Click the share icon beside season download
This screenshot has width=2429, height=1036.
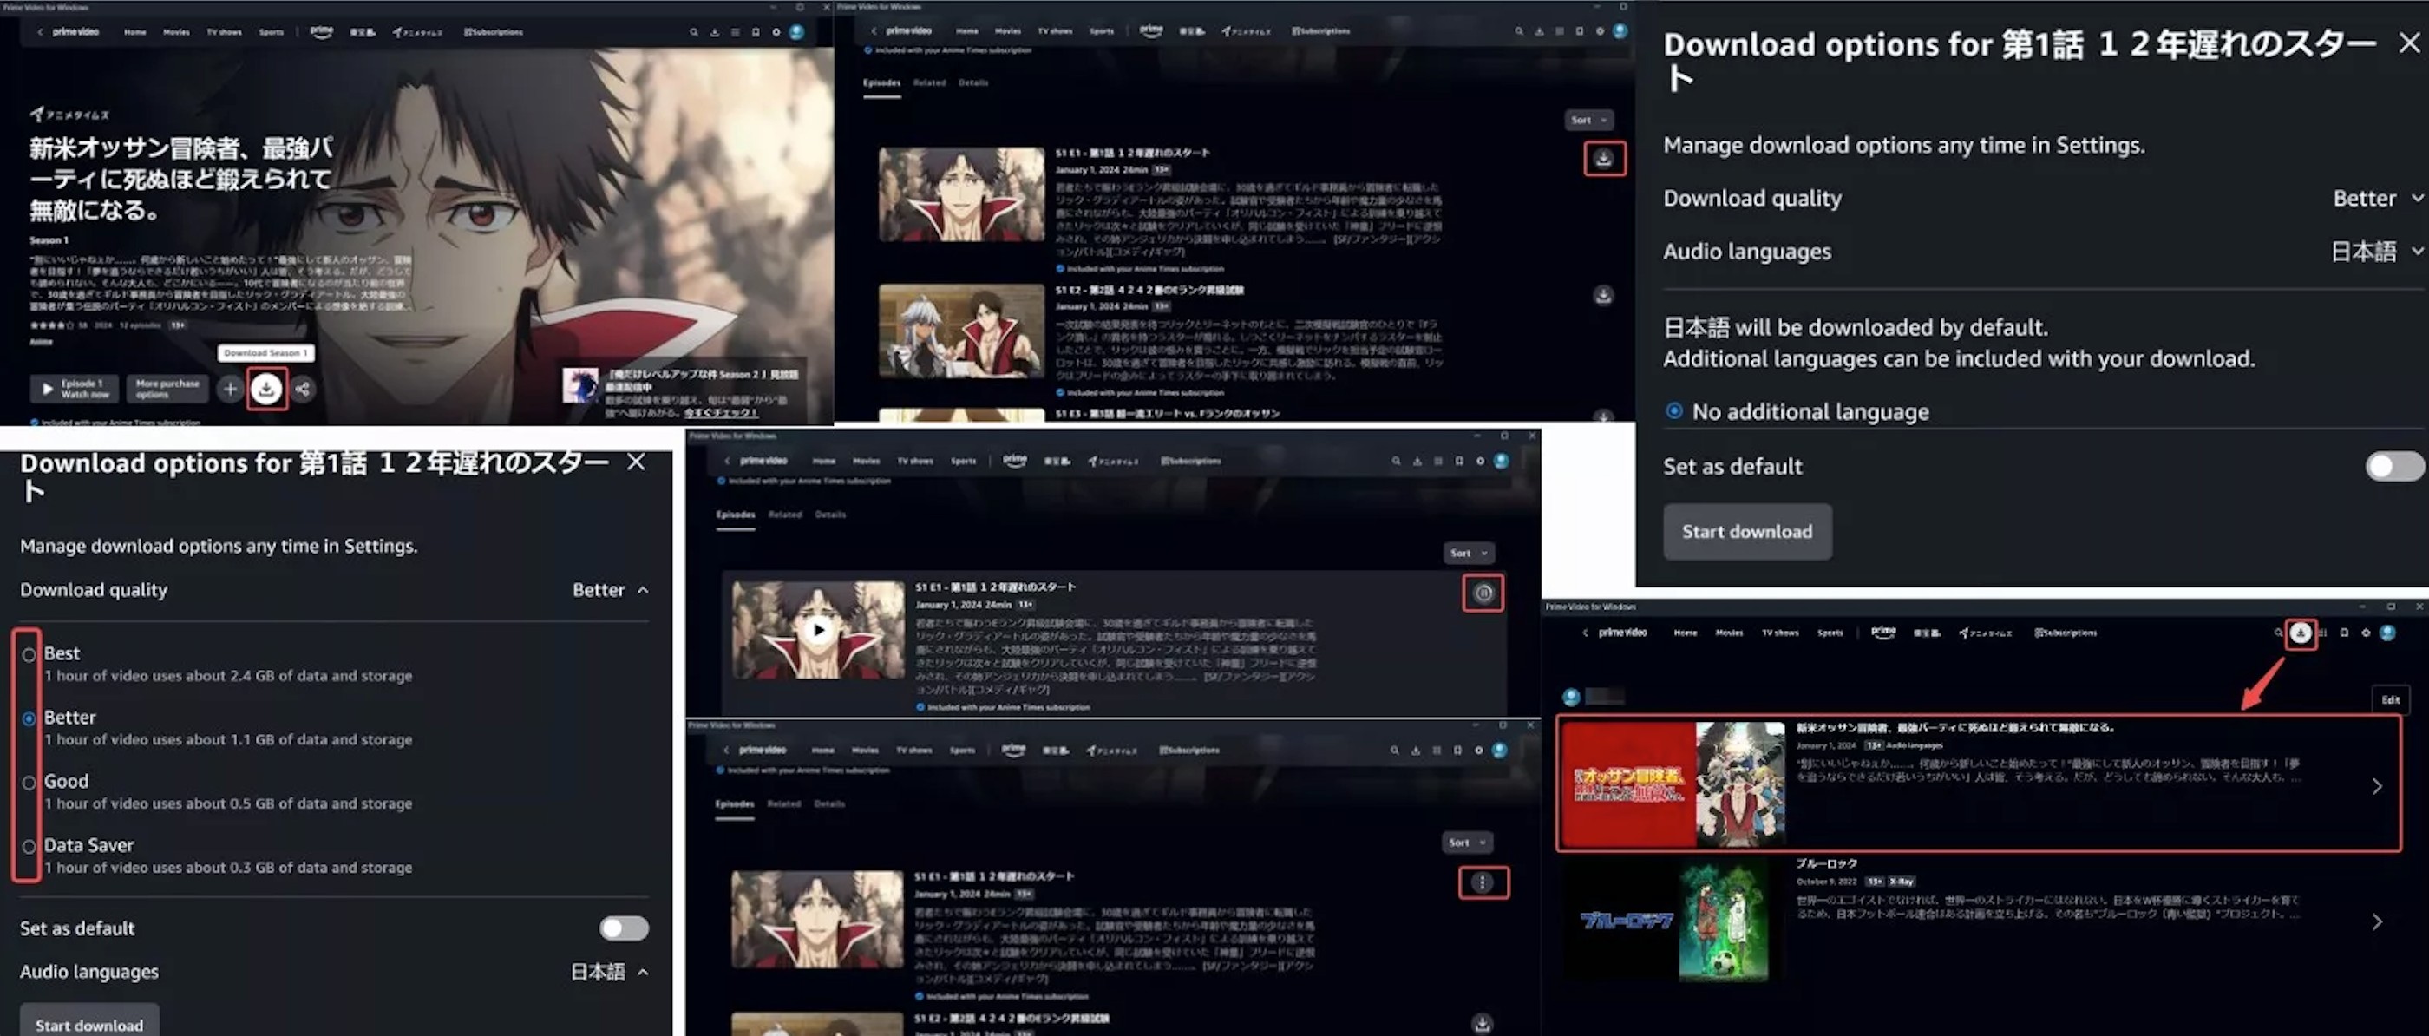point(303,389)
